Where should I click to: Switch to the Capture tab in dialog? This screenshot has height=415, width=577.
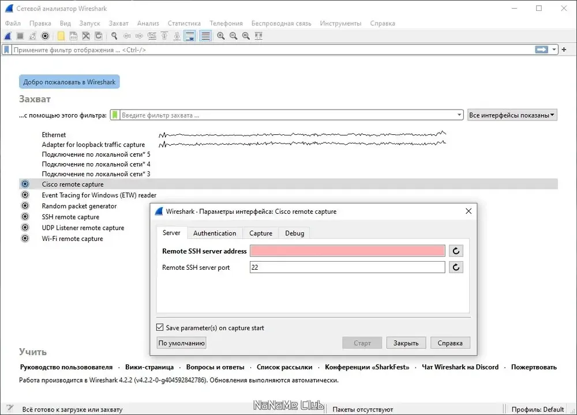point(261,233)
